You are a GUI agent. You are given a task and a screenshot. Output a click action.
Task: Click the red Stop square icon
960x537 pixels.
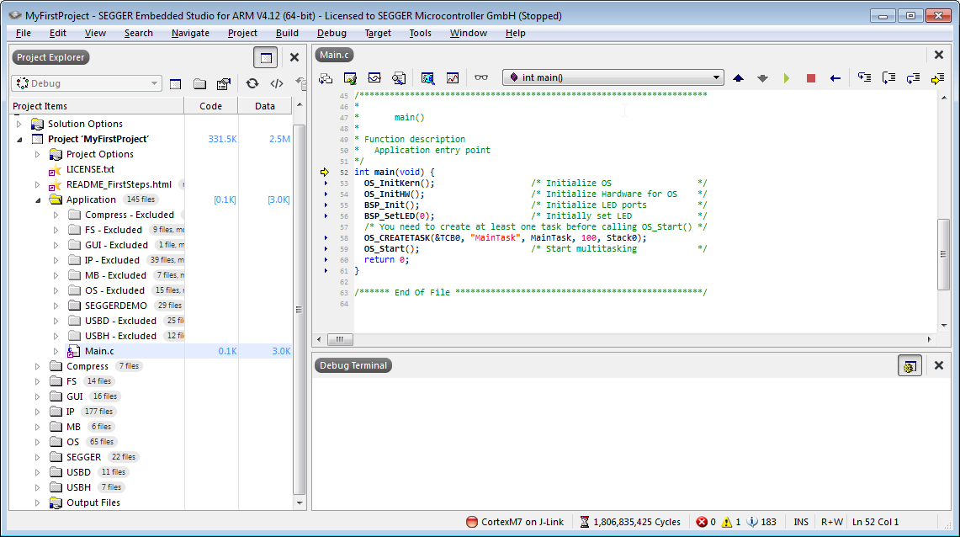[810, 77]
